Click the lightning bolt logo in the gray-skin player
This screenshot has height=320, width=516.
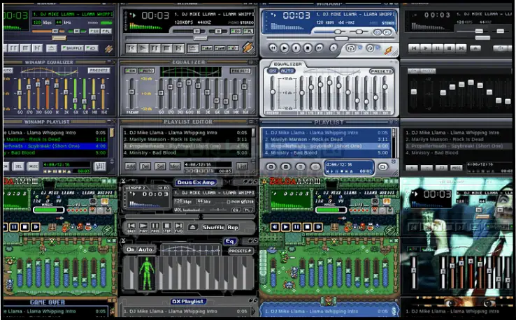[248, 49]
